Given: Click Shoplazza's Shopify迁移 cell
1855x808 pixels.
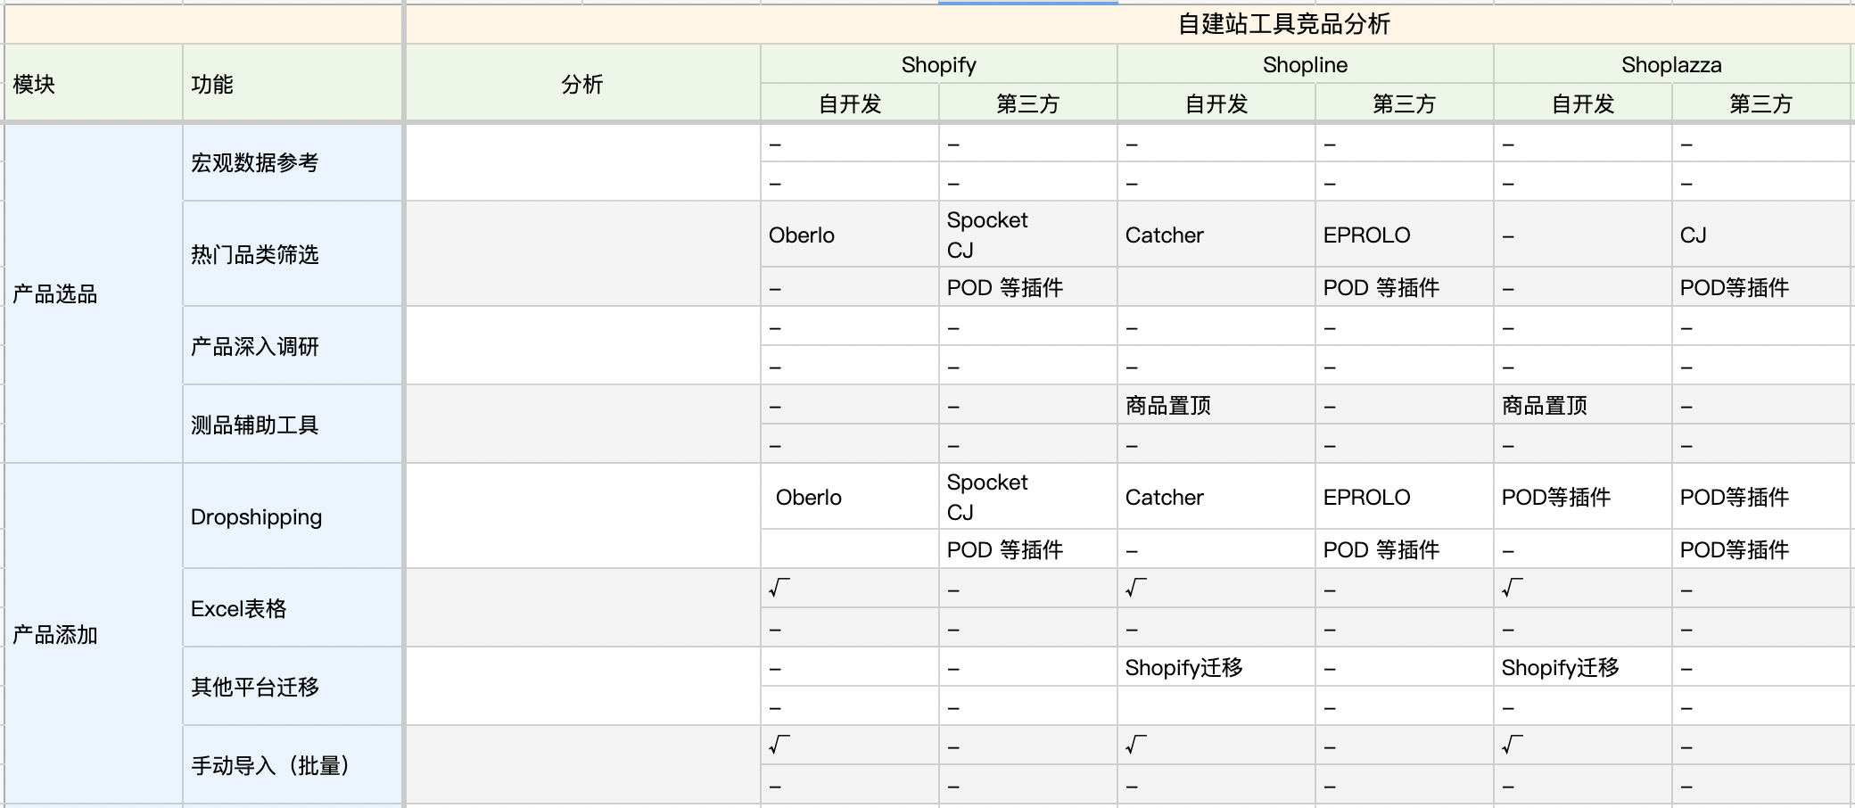Looking at the screenshot, I should click(x=1582, y=667).
